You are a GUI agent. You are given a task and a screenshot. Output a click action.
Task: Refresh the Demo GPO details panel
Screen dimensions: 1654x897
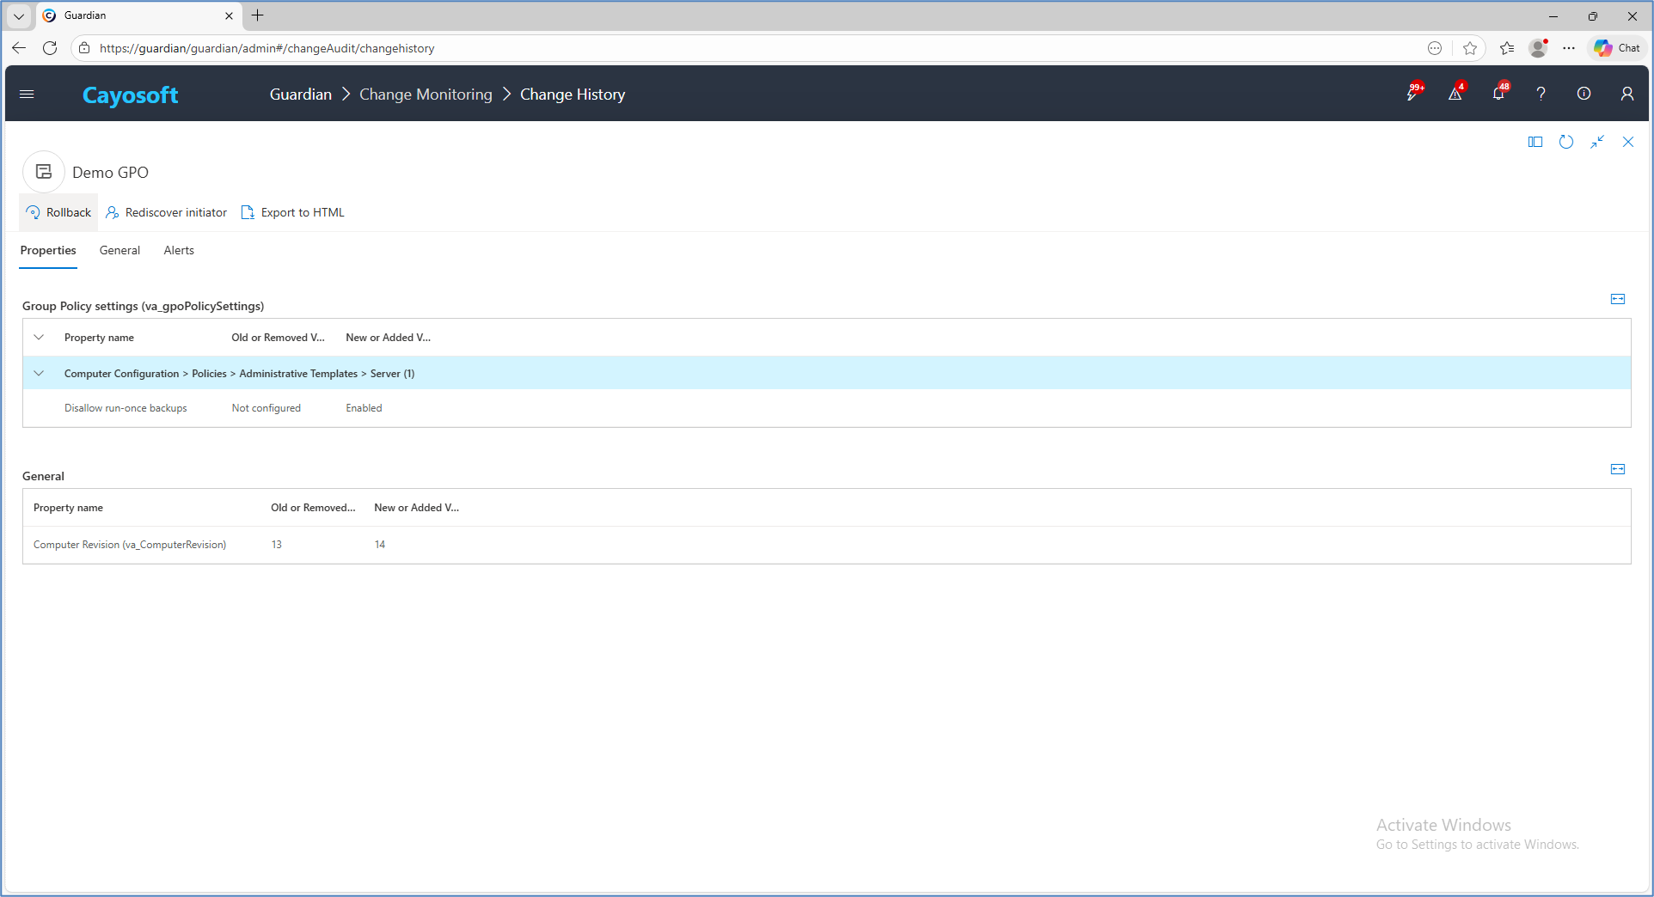coord(1565,142)
